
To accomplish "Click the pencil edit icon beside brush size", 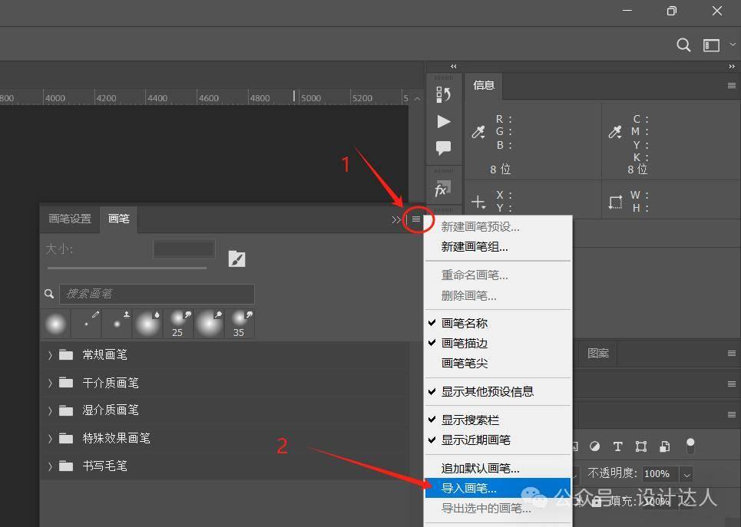I will [237, 259].
